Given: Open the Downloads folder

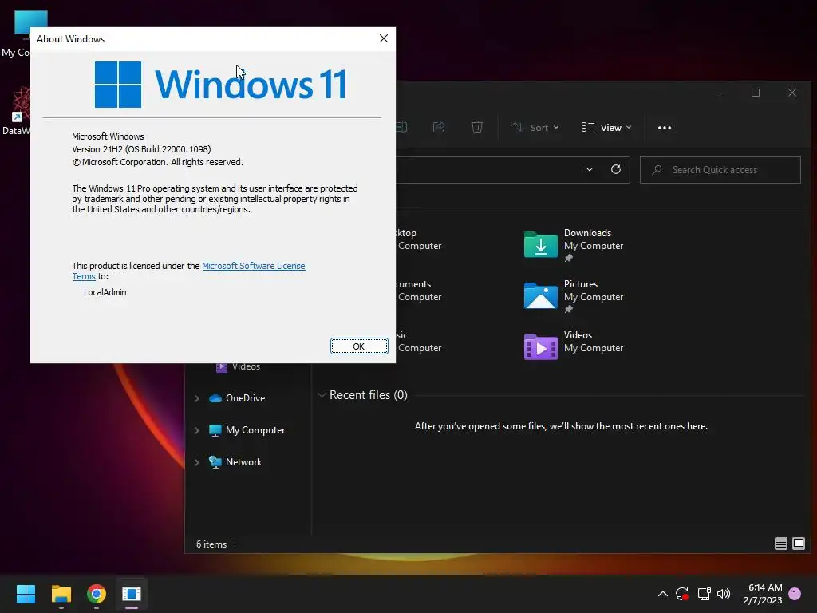Looking at the screenshot, I should tap(573, 244).
